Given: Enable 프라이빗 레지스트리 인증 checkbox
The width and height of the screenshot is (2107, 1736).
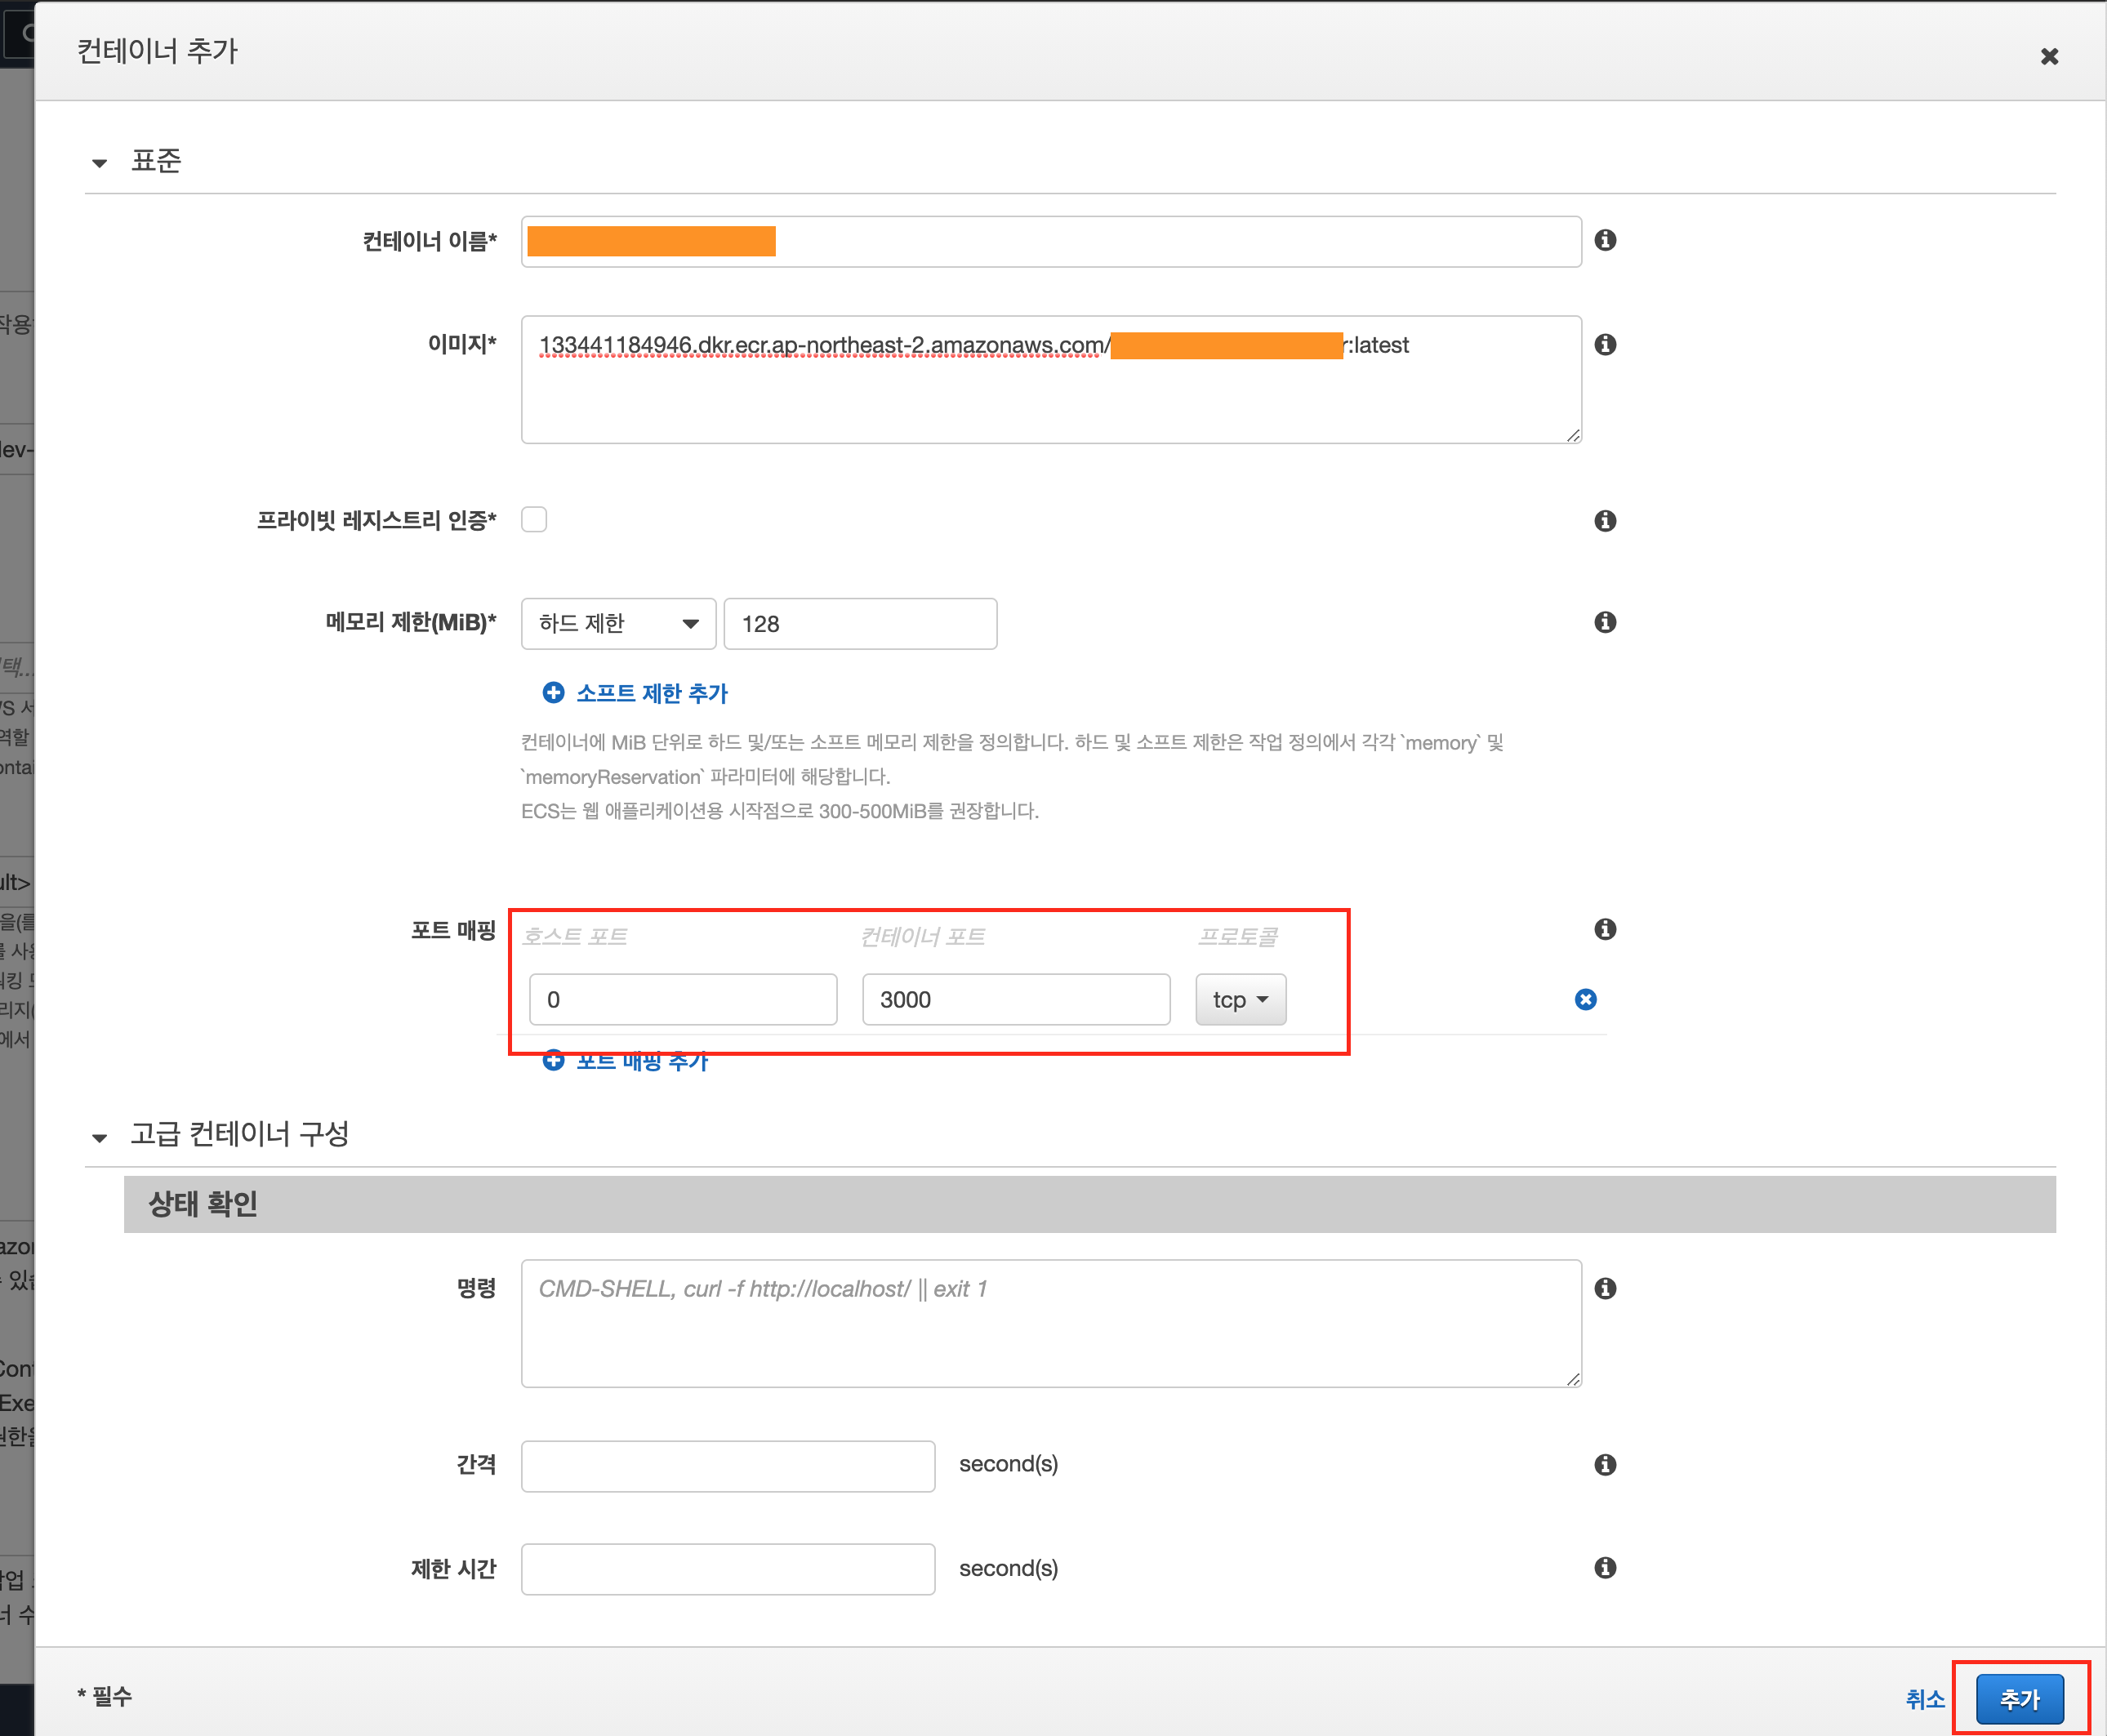Looking at the screenshot, I should point(534,520).
